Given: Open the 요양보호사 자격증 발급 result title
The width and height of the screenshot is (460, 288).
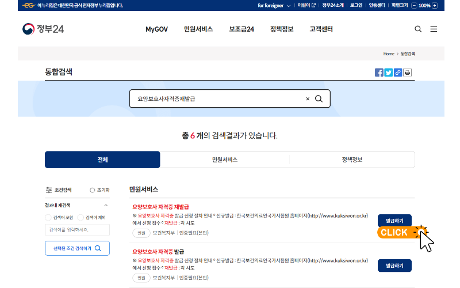Looking at the screenshot, I should (158, 252).
